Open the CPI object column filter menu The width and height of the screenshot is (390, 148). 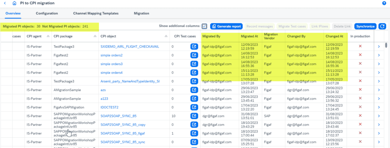tap(166, 36)
